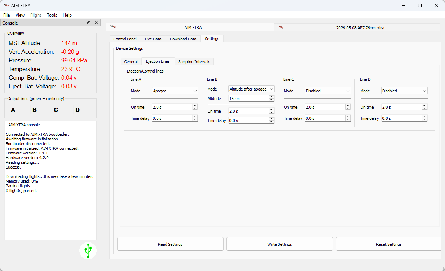
Task: Click output line C continuity indicator
Action: [61, 110]
